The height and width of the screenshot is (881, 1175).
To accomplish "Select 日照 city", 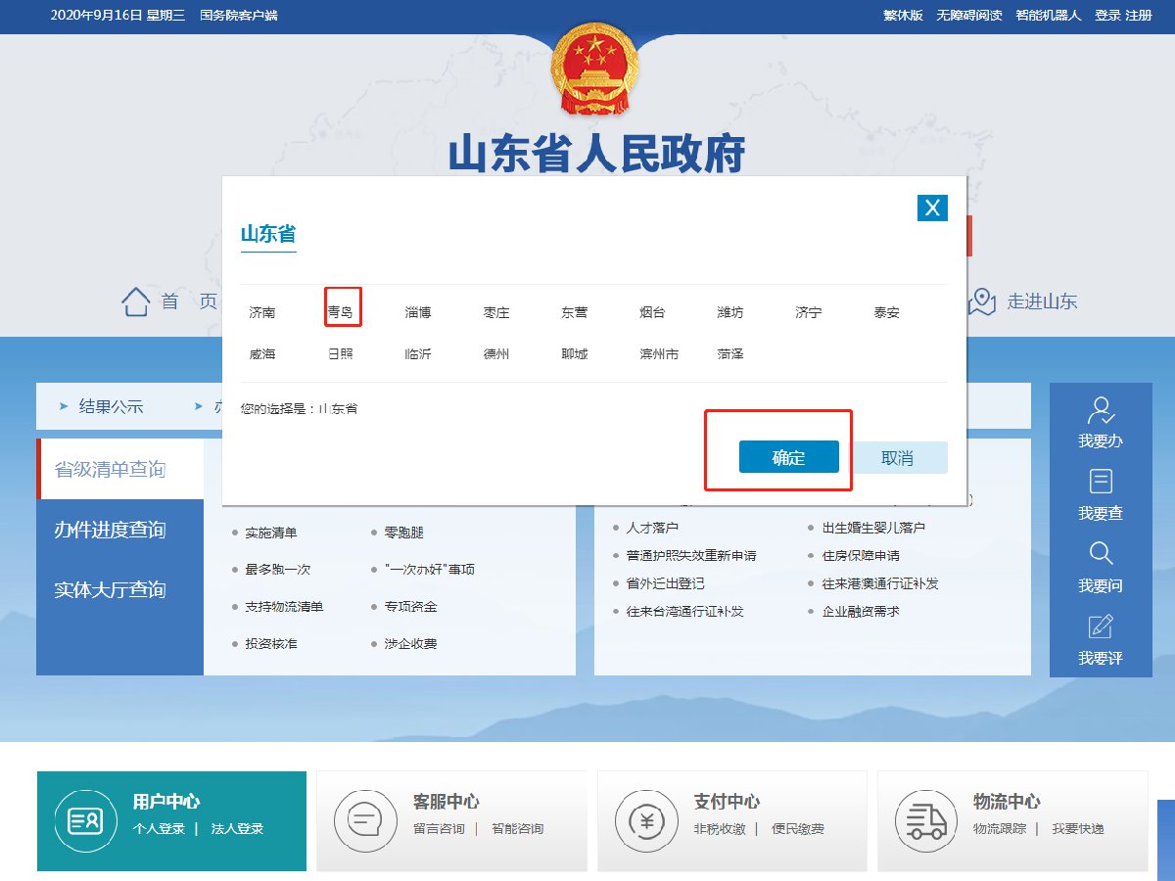I will point(341,353).
